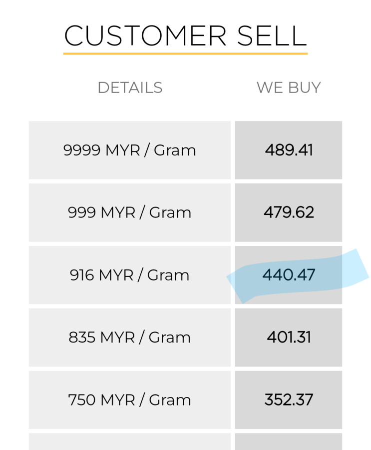Select the 479.62 buy price
This screenshot has width=371, height=450.
pos(289,212)
